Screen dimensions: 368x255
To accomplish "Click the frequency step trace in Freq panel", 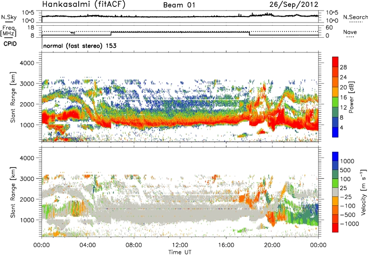I will pyautogui.click(x=180, y=32).
